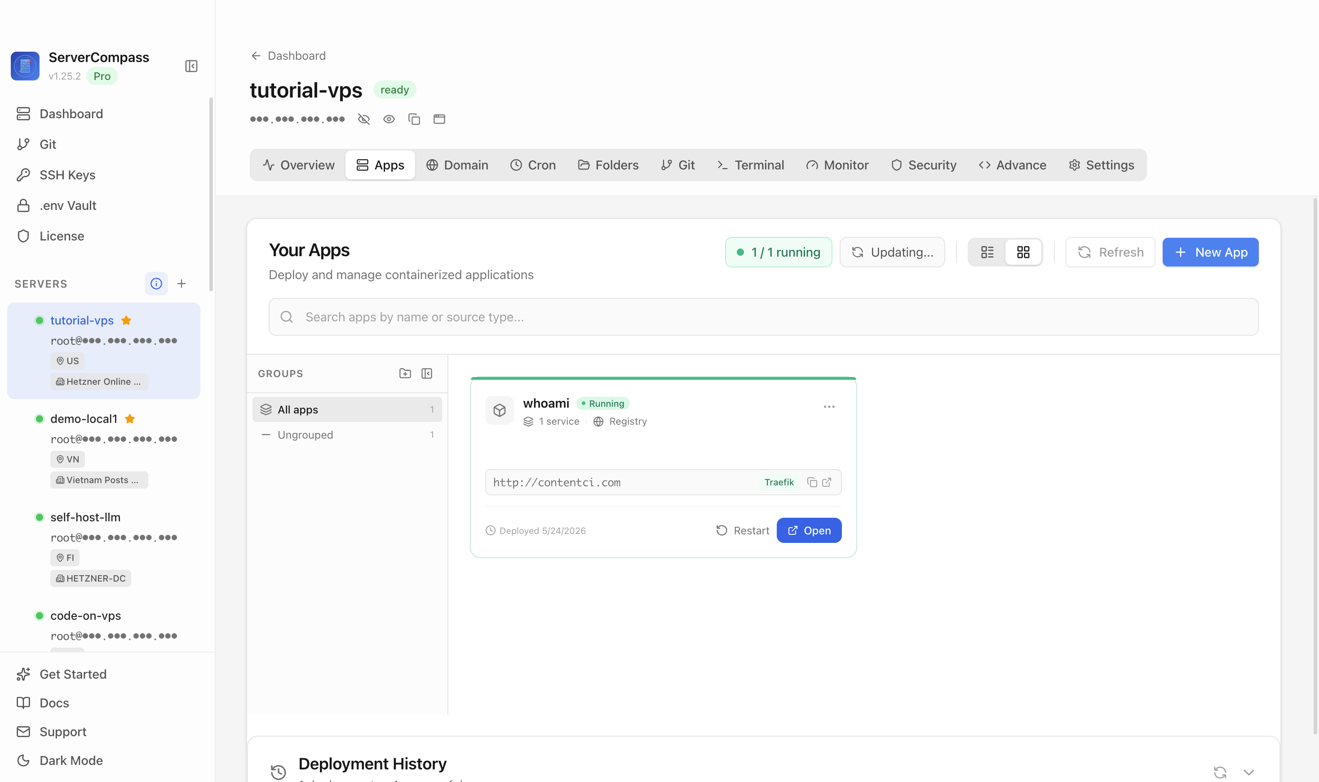Viewport: 1319px width, 782px height.
Task: Create a New App
Action: 1210,253
